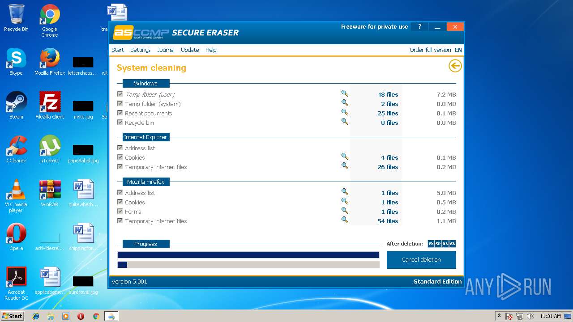Select Mozilla Firefox desktop shortcut
Screen dimensions: 573x322
coord(50,62)
